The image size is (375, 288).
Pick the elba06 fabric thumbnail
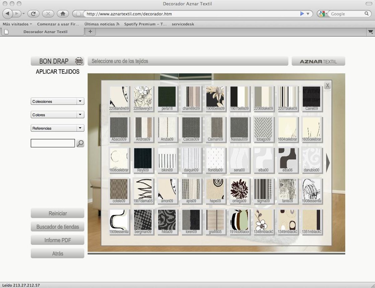point(287,158)
